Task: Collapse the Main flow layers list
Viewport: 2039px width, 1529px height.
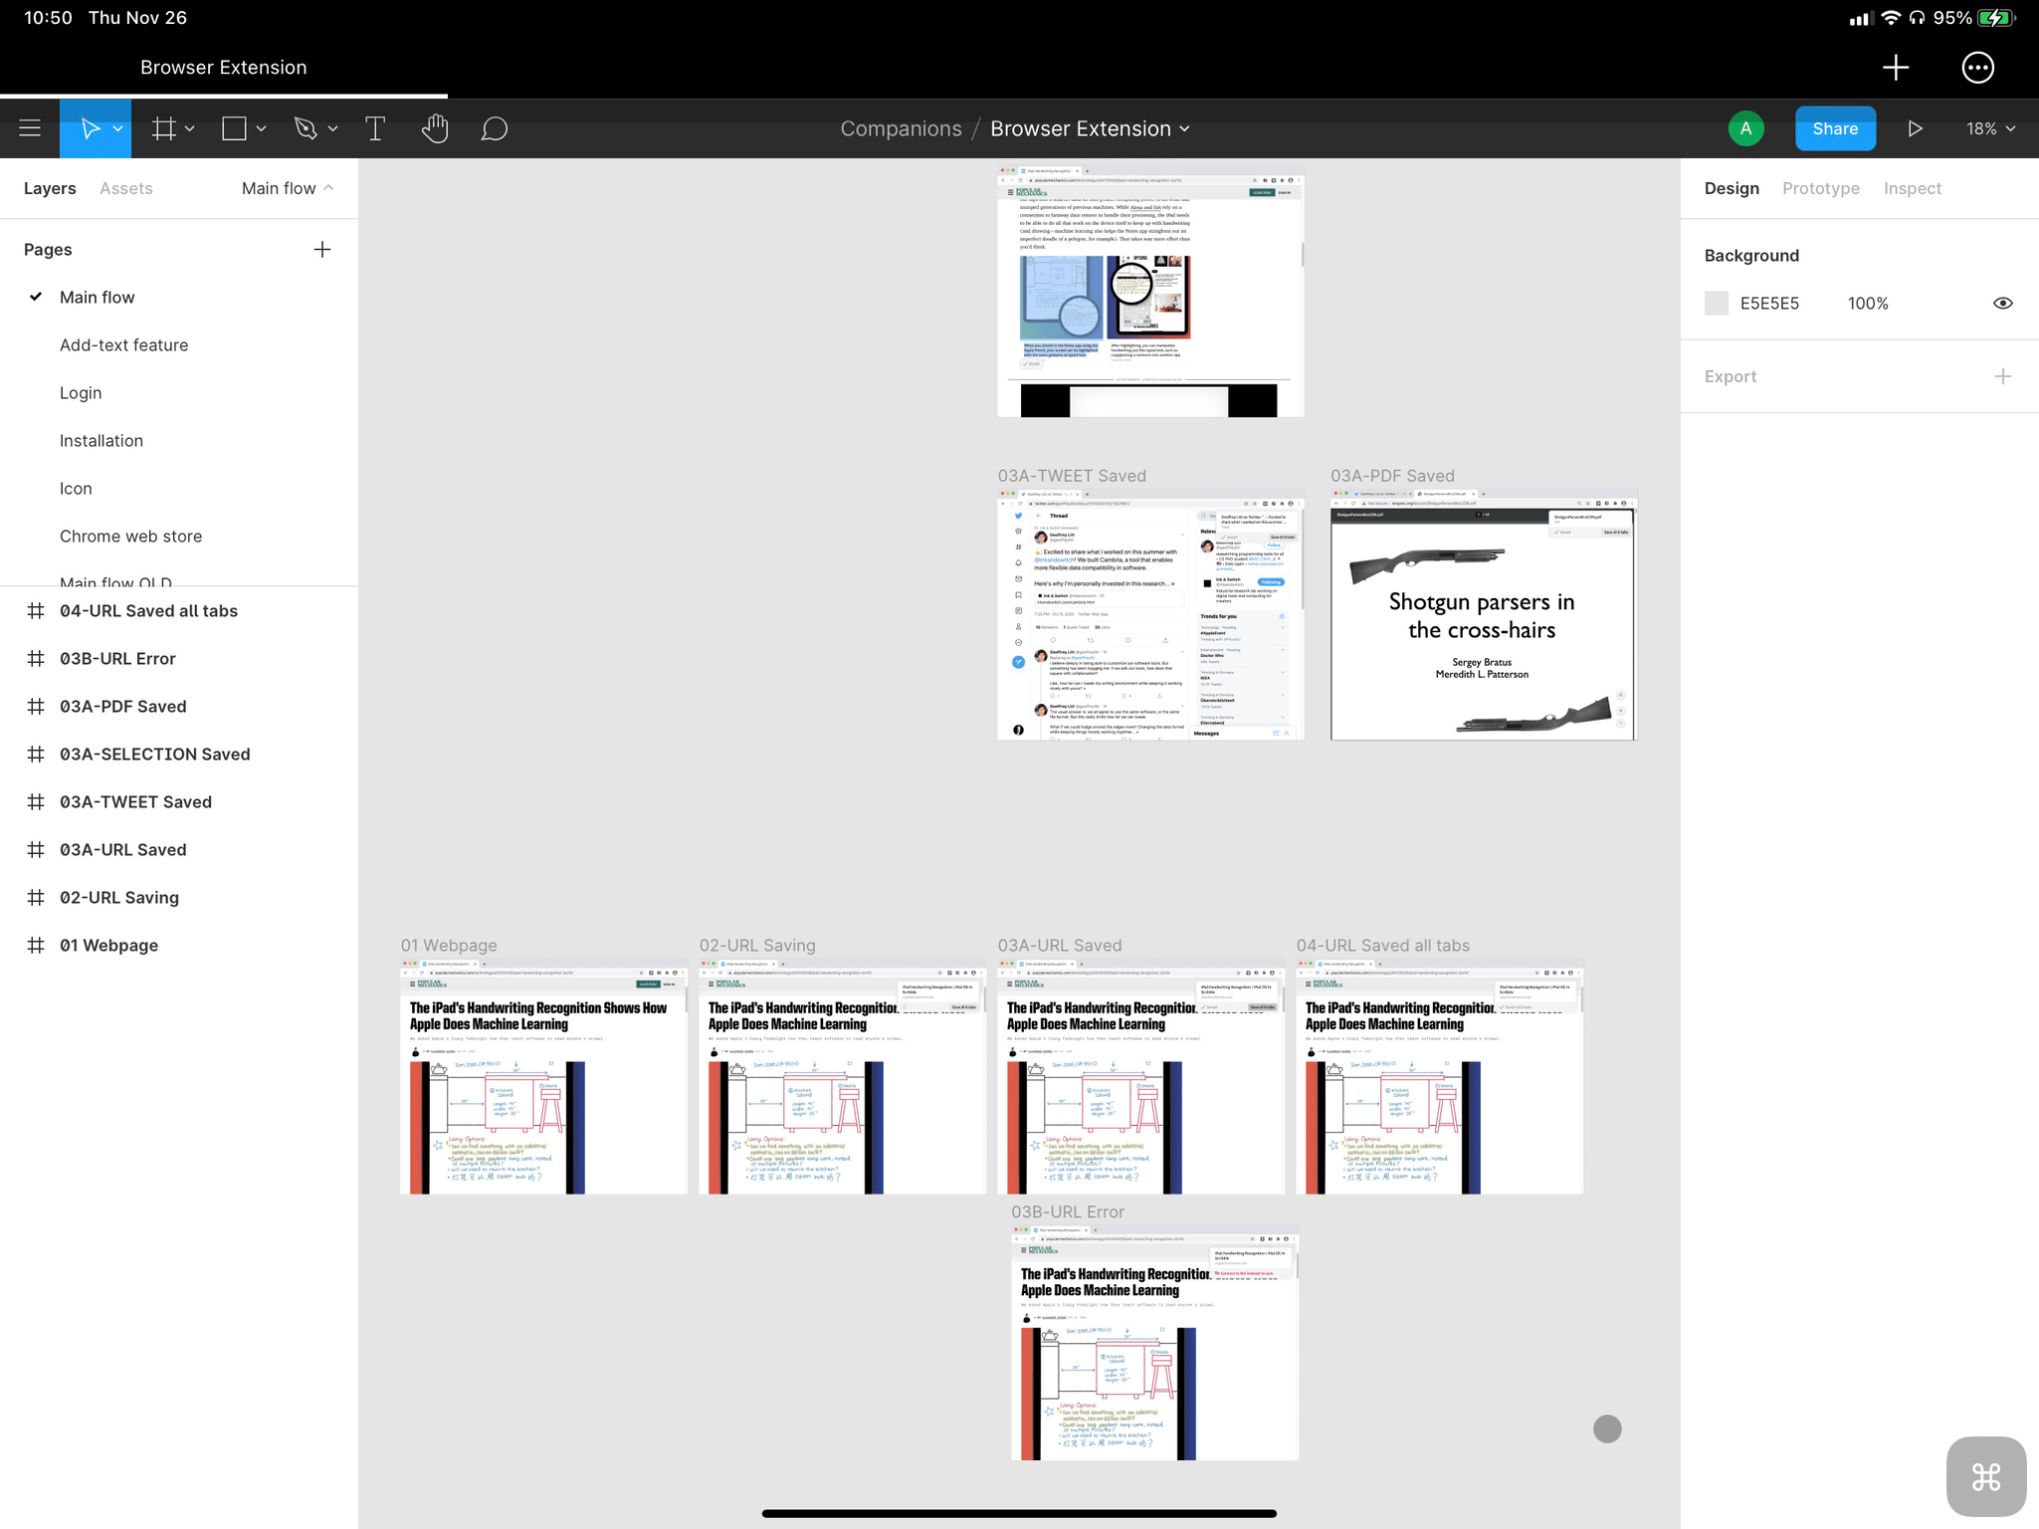Action: (x=328, y=187)
